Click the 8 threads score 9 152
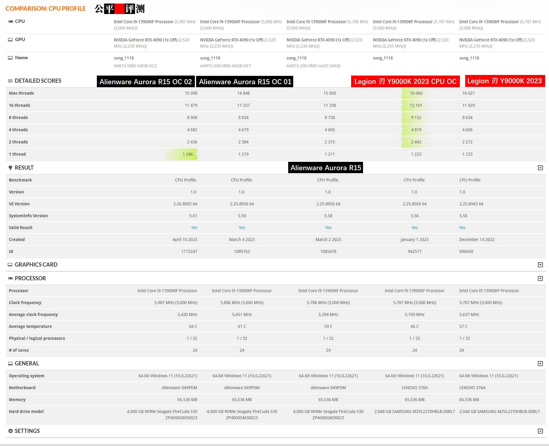The image size is (549, 446). point(416,118)
